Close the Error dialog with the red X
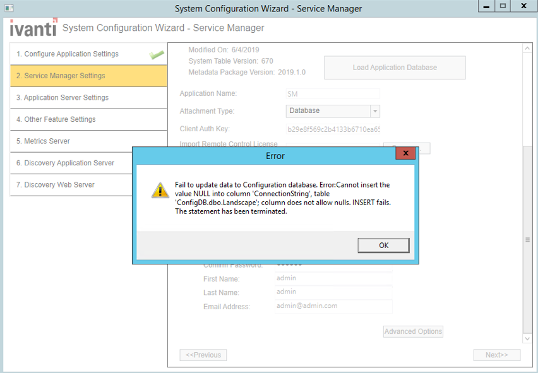The width and height of the screenshot is (538, 373). (x=406, y=153)
